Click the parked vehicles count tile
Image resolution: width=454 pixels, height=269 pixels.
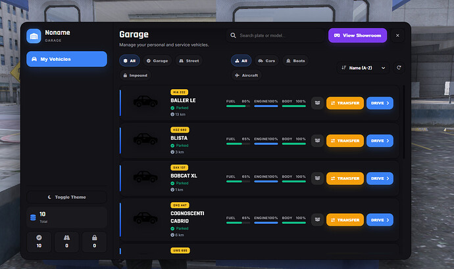pyautogui.click(x=39, y=242)
